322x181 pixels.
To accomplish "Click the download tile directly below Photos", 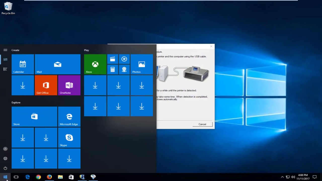I will pyautogui.click(x=142, y=85).
